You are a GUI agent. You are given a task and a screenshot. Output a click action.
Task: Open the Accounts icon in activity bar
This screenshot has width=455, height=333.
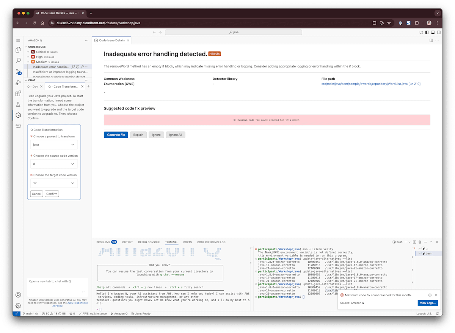click(x=18, y=295)
